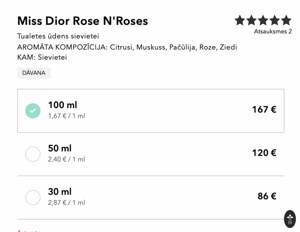Image resolution: width=300 pixels, height=232 pixels.
Task: Click the 50 ml size label
Action: pyautogui.click(x=60, y=148)
